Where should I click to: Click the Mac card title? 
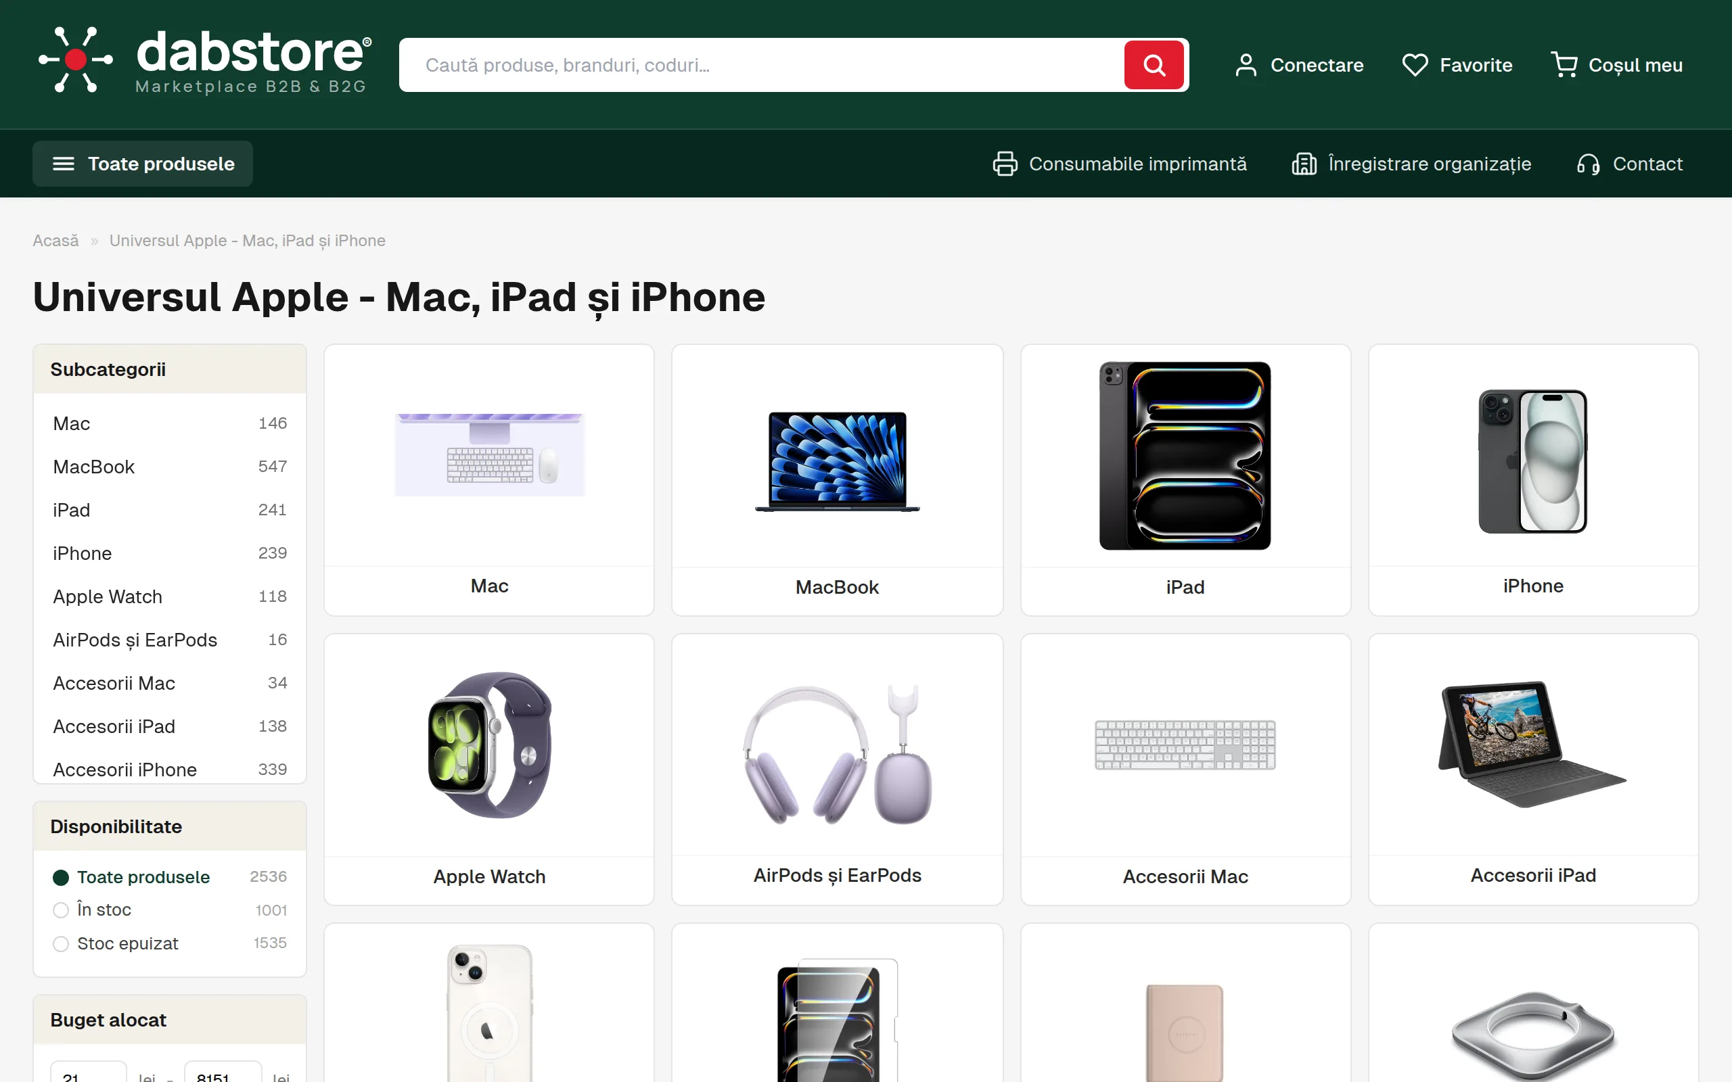point(490,586)
